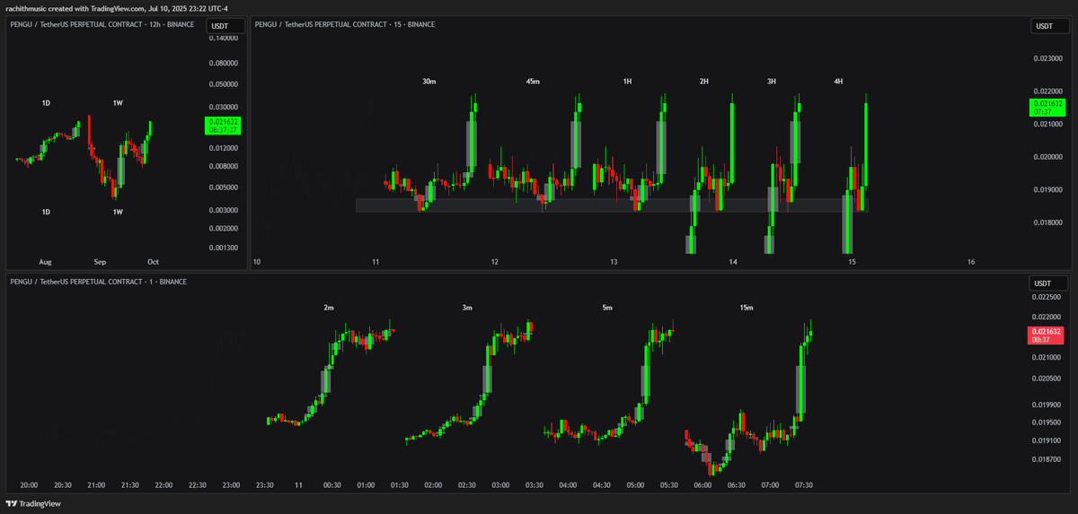Open the USDT currency selector on the 1-minute chart
The height and width of the screenshot is (514, 1078).
point(1049,283)
